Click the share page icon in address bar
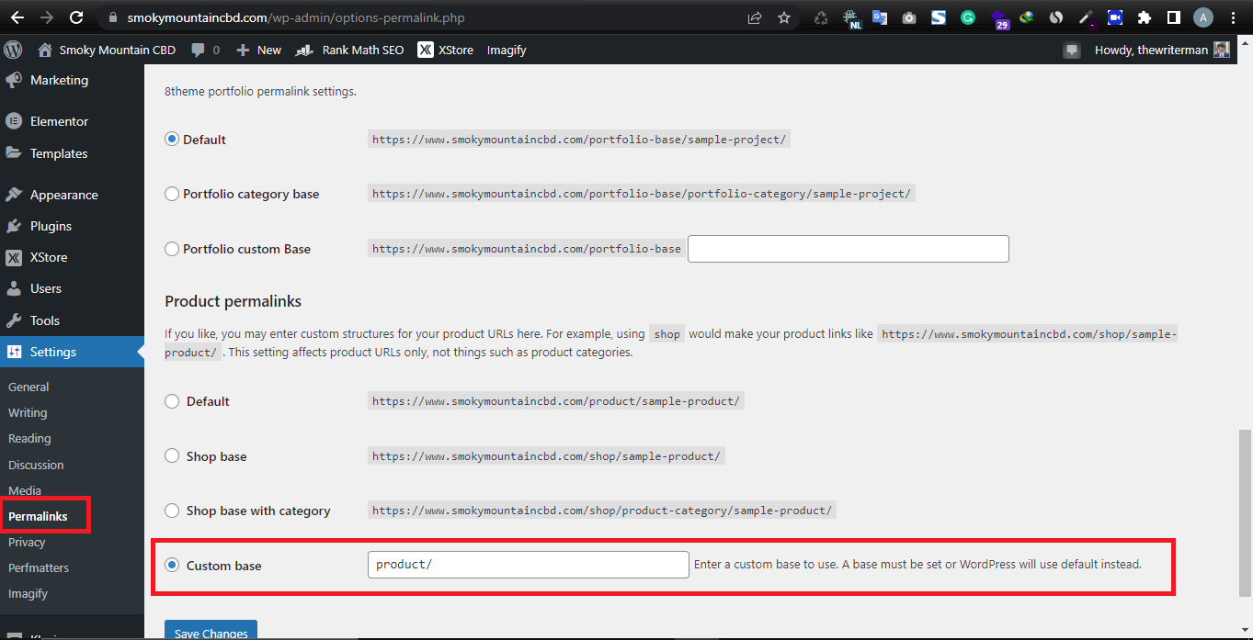 coord(755,17)
